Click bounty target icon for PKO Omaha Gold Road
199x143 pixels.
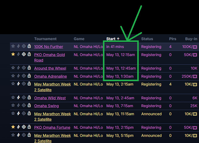tap(24, 54)
